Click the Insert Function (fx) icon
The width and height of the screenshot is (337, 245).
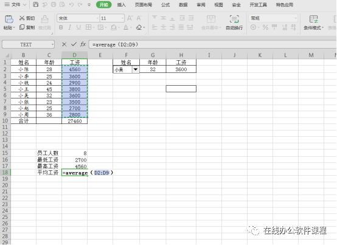(83, 44)
